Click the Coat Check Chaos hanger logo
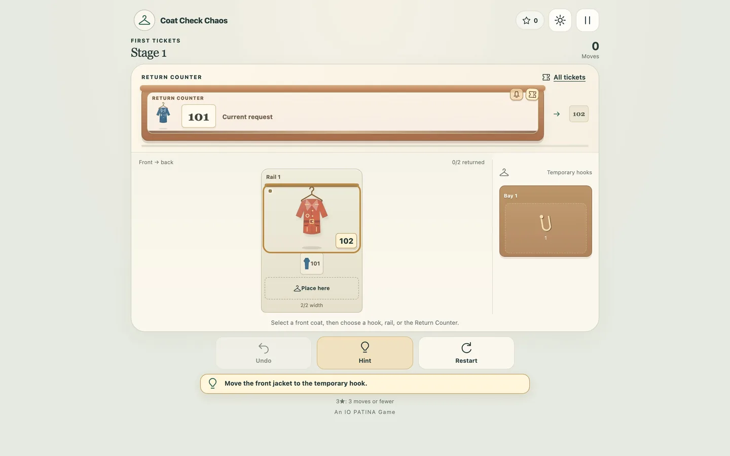 [144, 20]
